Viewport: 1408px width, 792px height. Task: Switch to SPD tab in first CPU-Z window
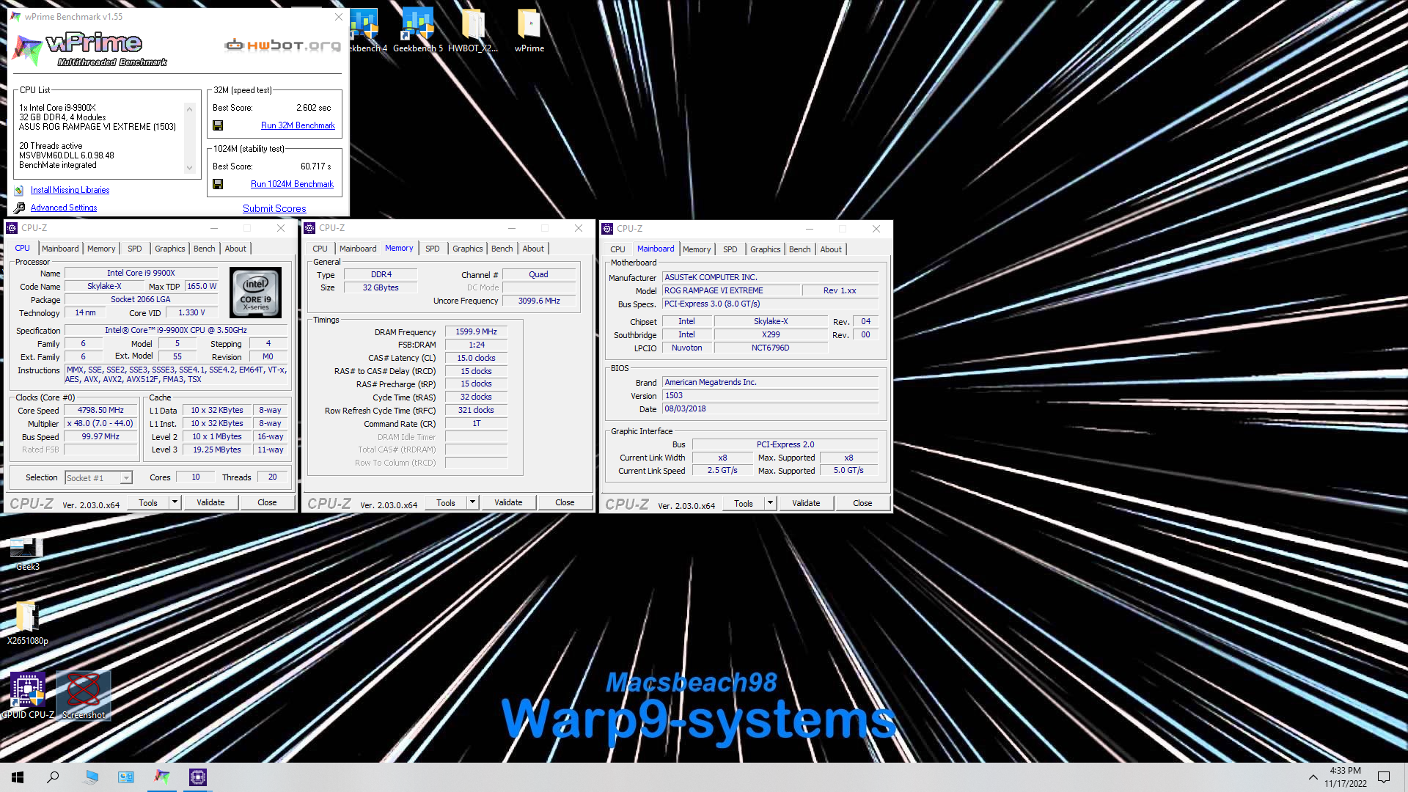point(135,249)
